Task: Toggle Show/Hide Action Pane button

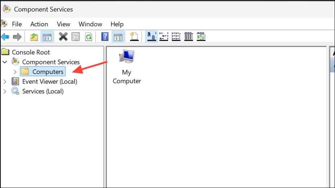Action: pyautogui.click(x=118, y=36)
